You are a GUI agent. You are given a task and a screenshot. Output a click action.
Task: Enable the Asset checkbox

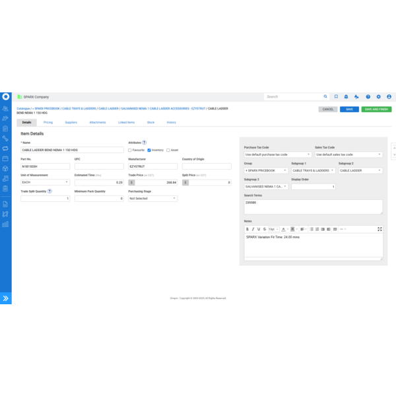(x=168, y=150)
